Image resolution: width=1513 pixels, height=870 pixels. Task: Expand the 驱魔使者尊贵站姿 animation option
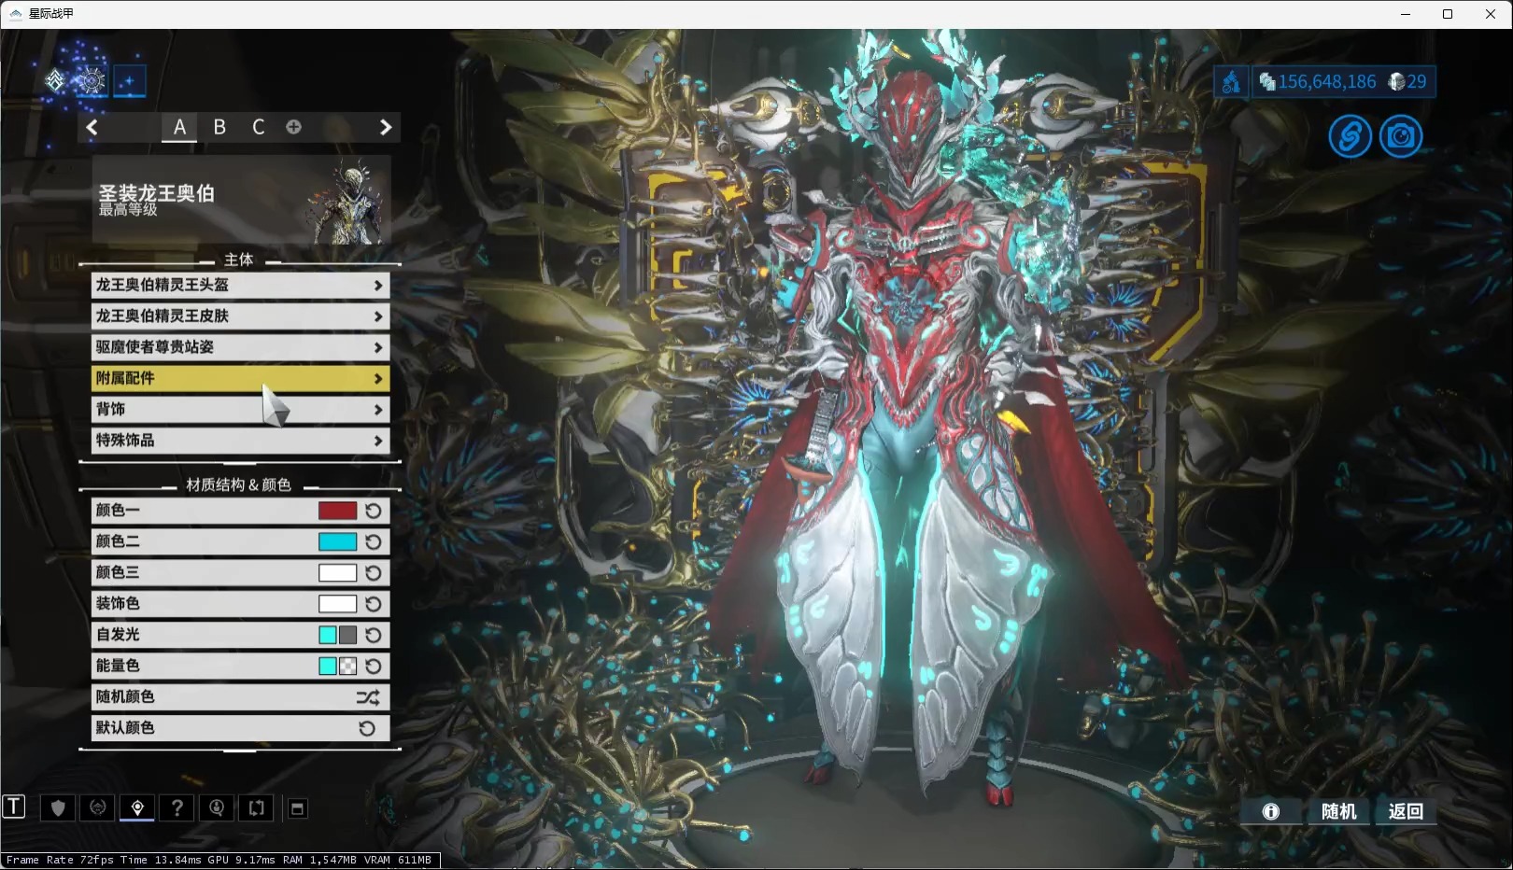(240, 347)
